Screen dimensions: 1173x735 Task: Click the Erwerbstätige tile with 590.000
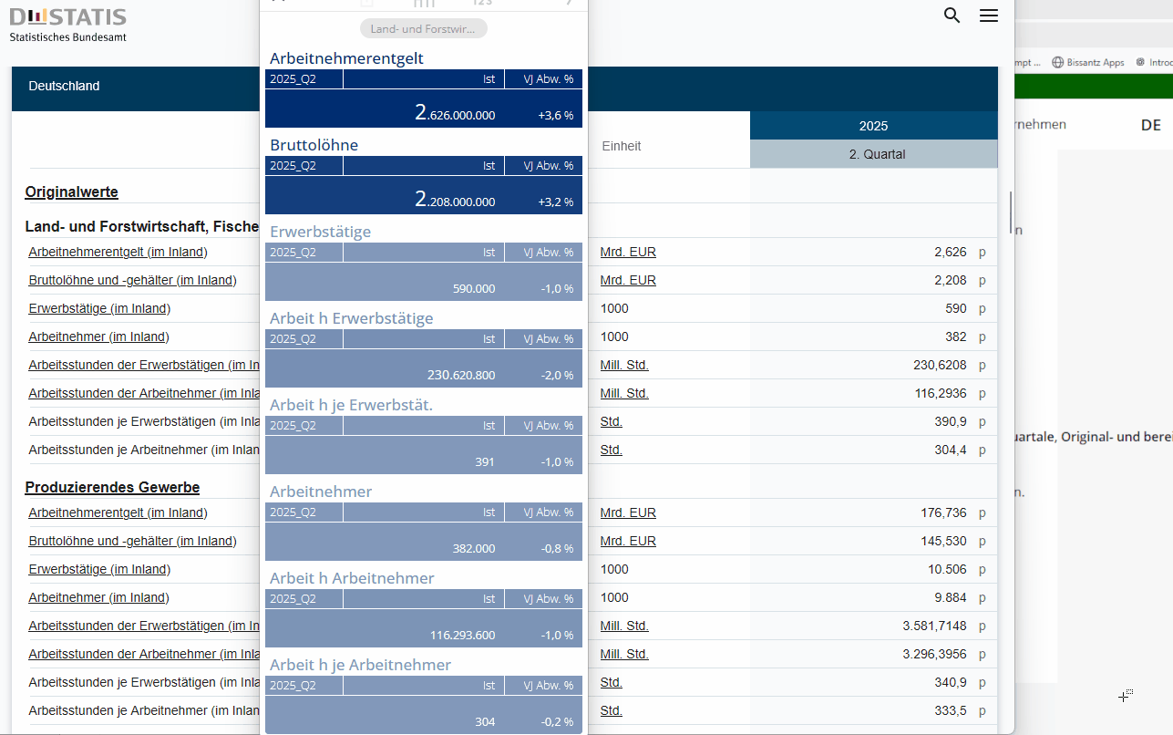[424, 283]
